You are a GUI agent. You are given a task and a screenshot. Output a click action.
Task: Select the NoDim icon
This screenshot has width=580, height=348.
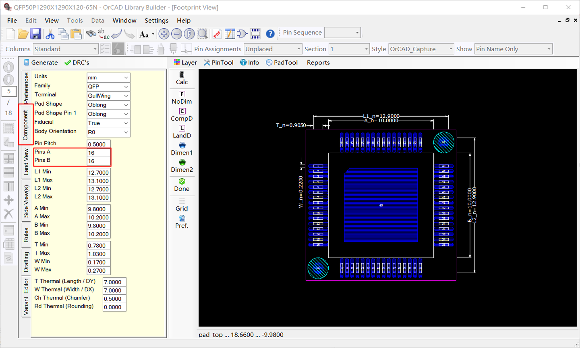click(182, 98)
